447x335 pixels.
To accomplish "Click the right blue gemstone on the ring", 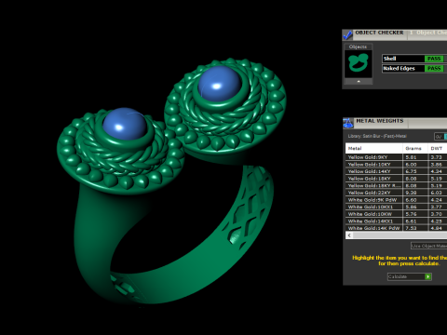I will [219, 83].
